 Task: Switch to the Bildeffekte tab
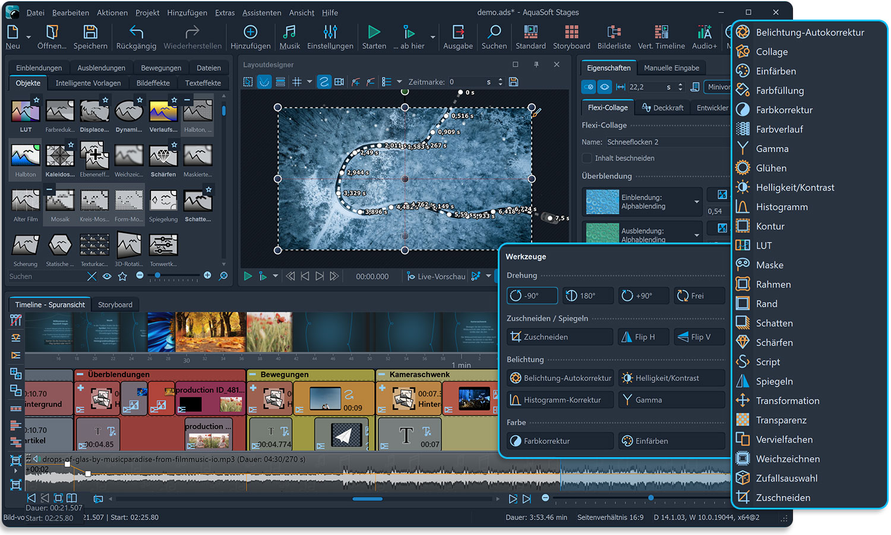pyautogui.click(x=153, y=83)
